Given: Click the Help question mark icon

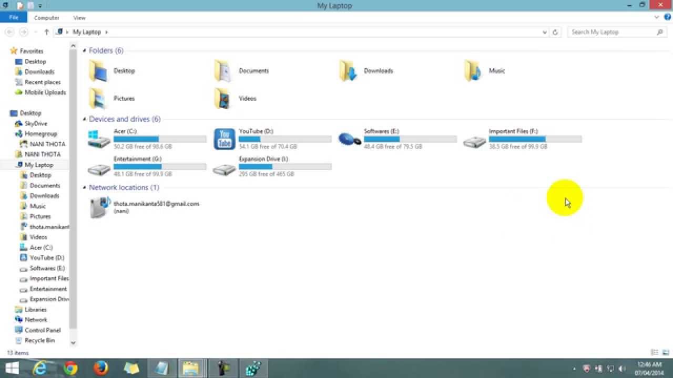Looking at the screenshot, I should 667,17.
